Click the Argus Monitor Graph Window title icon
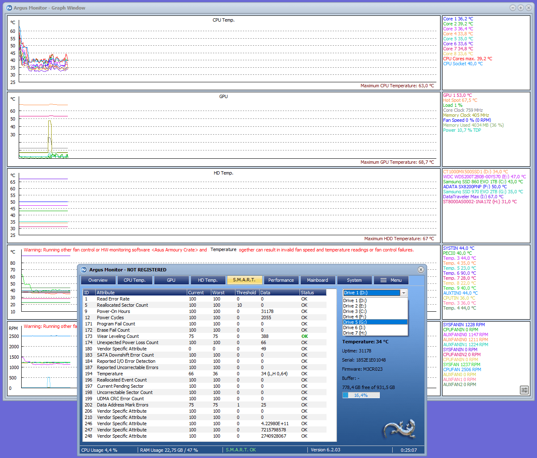 pyautogui.click(x=9, y=8)
